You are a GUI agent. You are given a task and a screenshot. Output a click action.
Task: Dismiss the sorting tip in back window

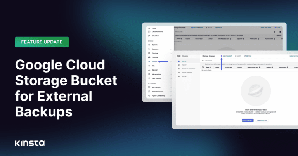(279, 36)
